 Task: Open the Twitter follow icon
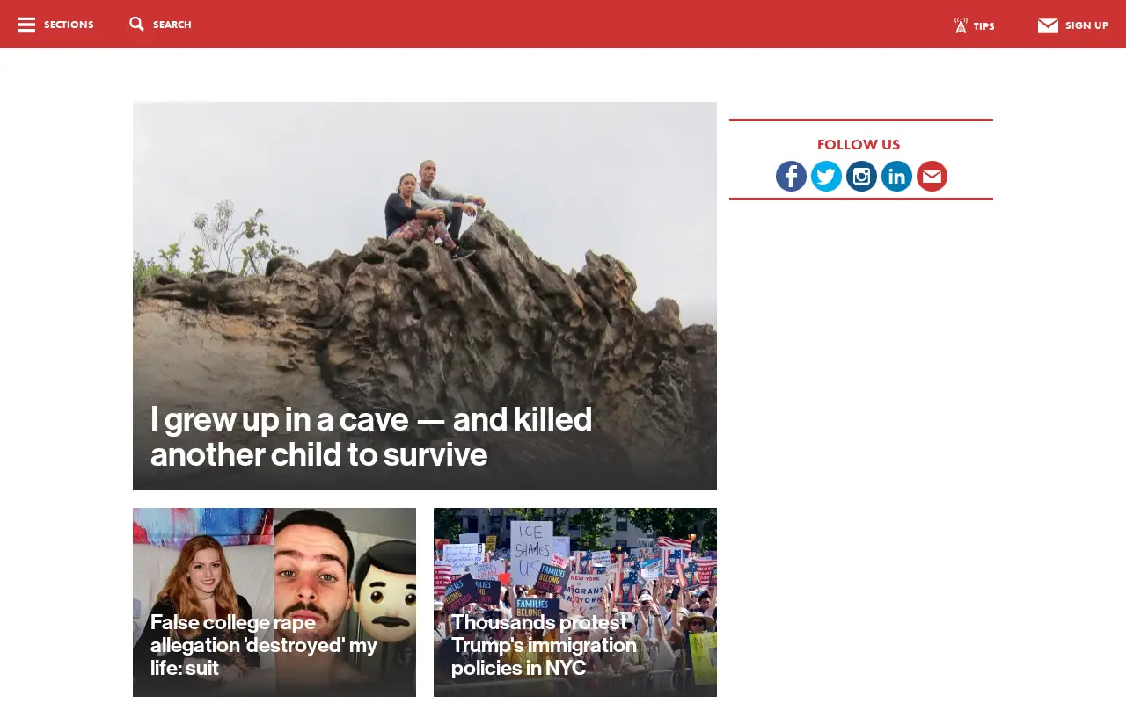[x=826, y=176]
